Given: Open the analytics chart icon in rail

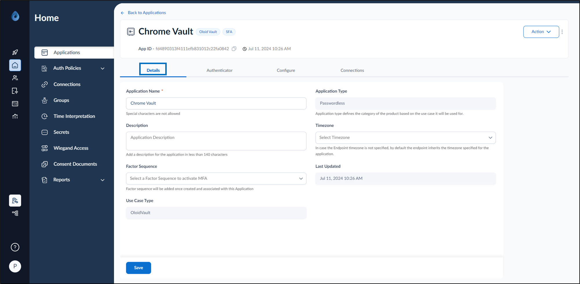Looking at the screenshot, I should tap(15, 116).
